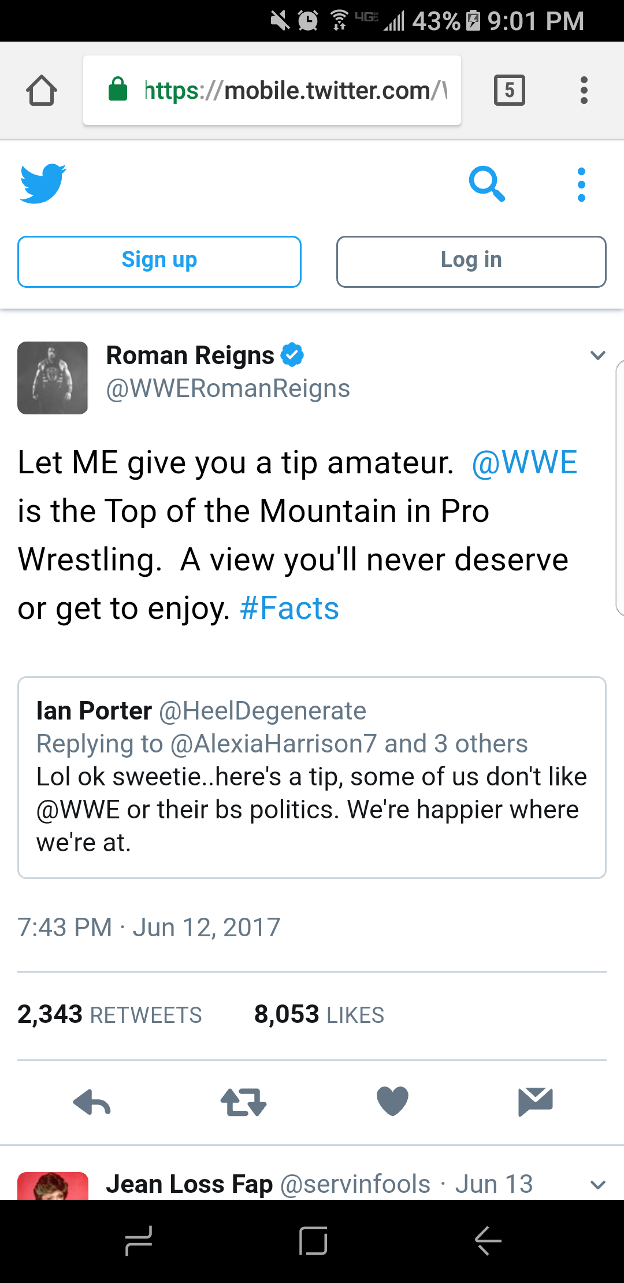
Task: Reply to Roman Reigns' tweet
Action: [92, 1102]
